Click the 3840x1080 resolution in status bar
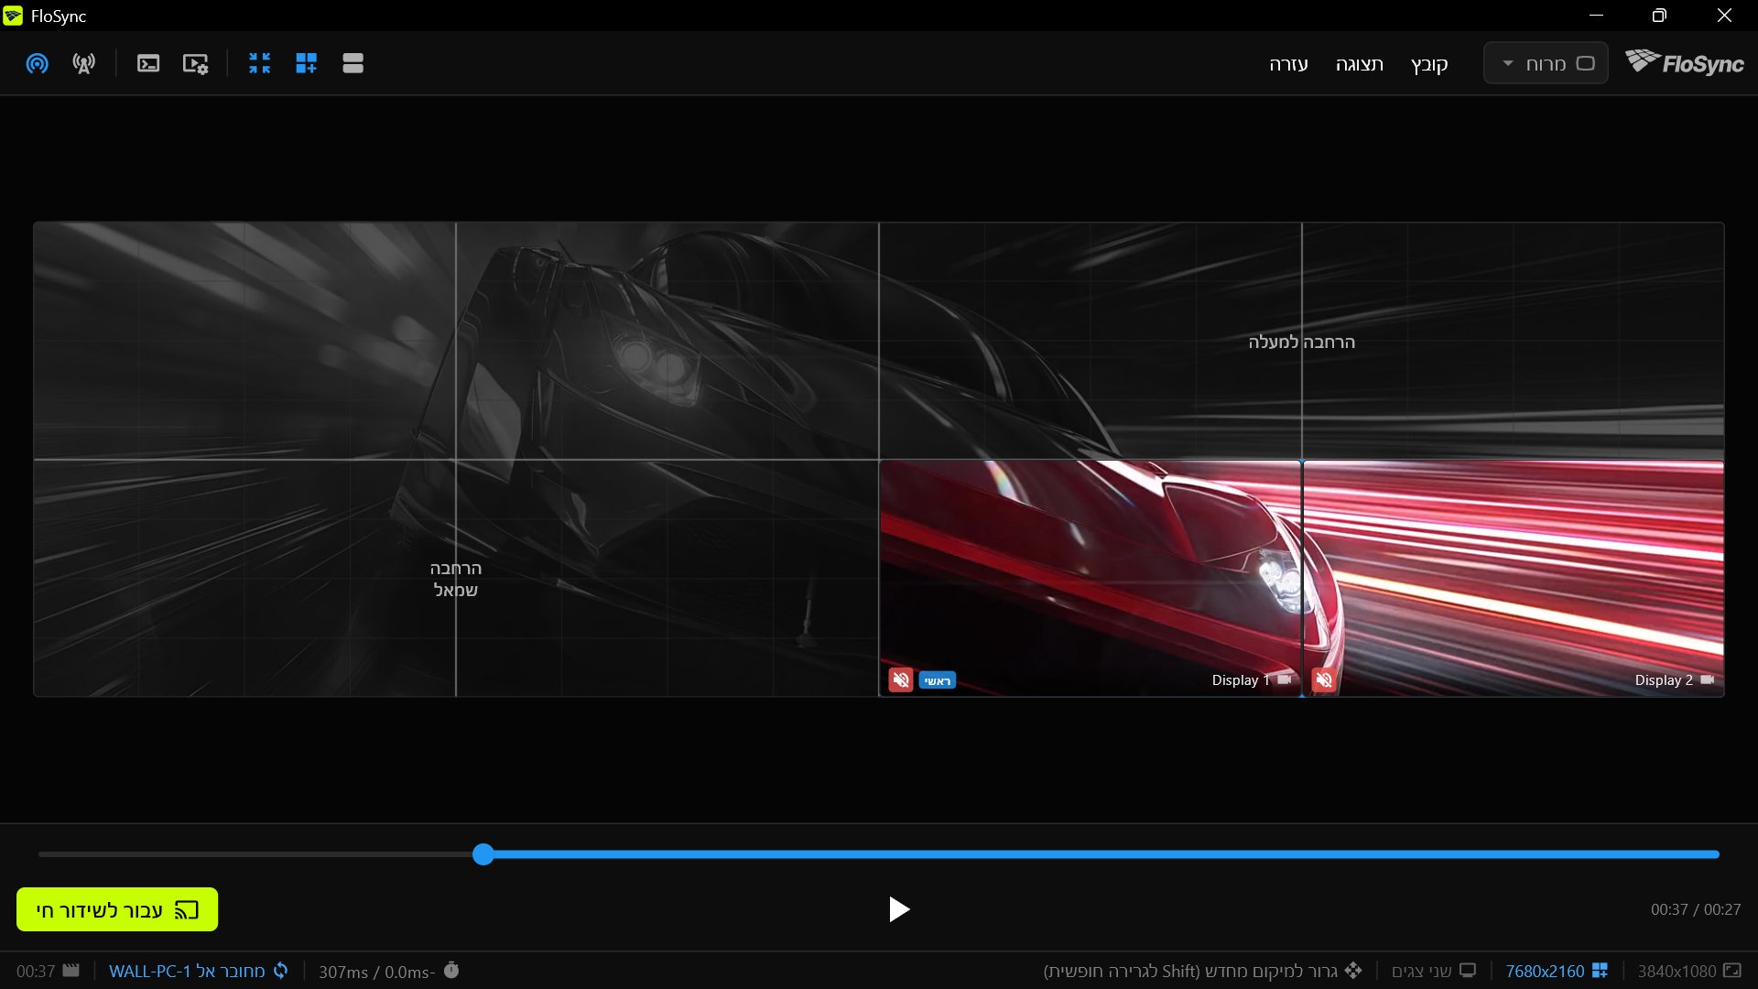Screen dimensions: 1758x989 [1677, 971]
